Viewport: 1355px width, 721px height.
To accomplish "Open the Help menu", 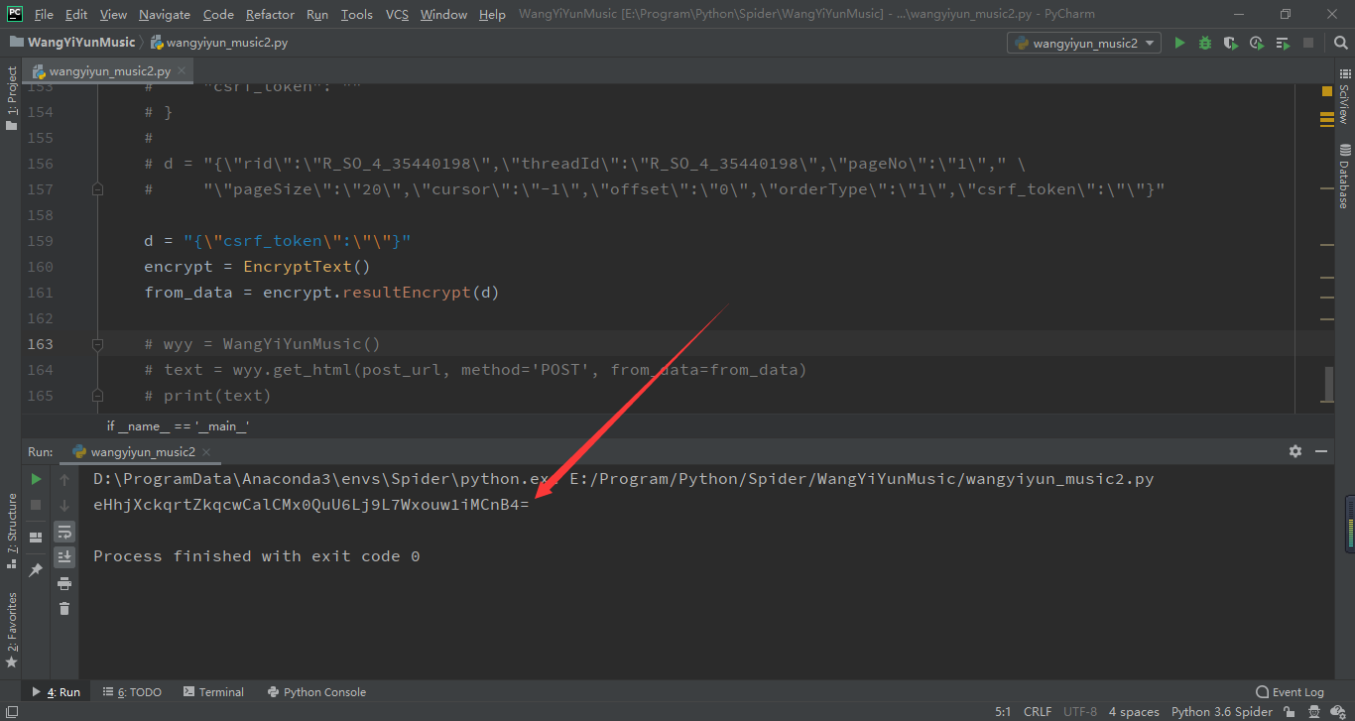I will (492, 14).
